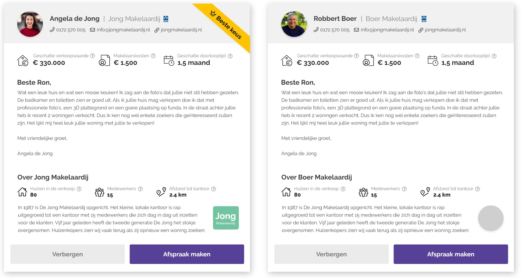
Task: Click help icon beside Afstand tot kantoor on Boer Makelaardij card
Action: (478, 189)
